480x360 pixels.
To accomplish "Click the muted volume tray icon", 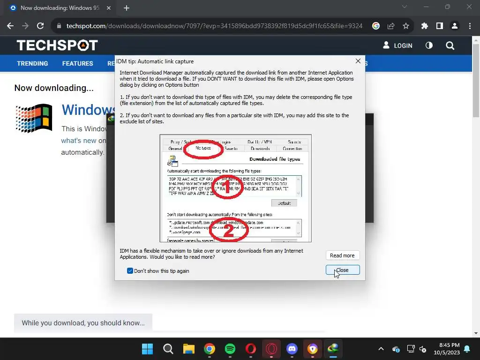I will coord(423,349).
